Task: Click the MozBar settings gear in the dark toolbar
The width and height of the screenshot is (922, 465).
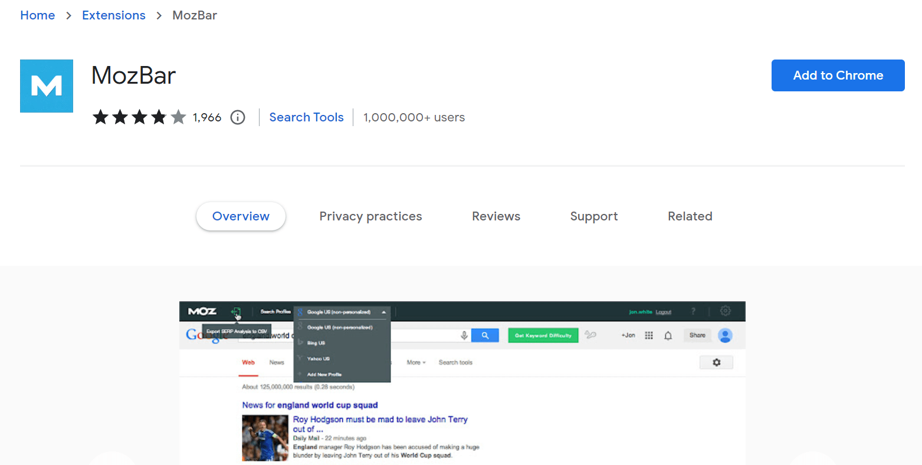Action: pyautogui.click(x=726, y=311)
